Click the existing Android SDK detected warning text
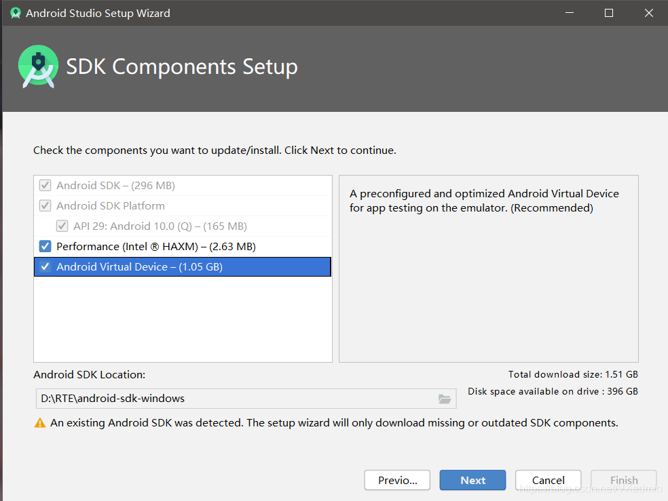This screenshot has width=668, height=501. 334,423
